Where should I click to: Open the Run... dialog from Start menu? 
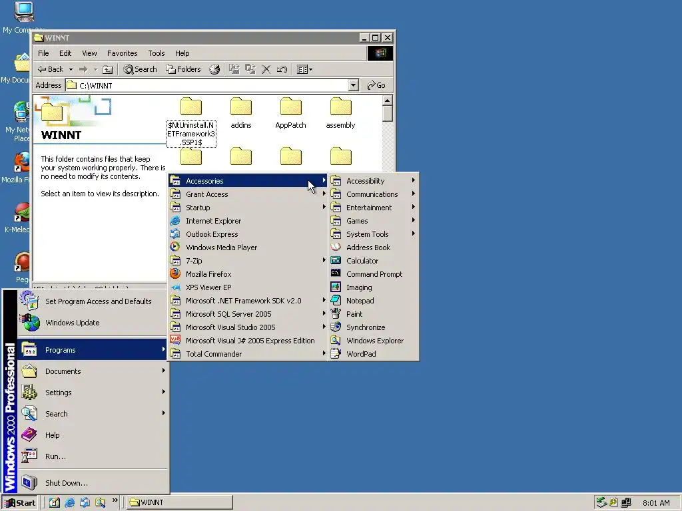(x=93, y=456)
